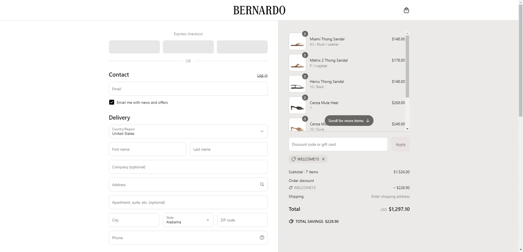
Task: Remove the WELCOME15 discount code tag
Action: 323,159
